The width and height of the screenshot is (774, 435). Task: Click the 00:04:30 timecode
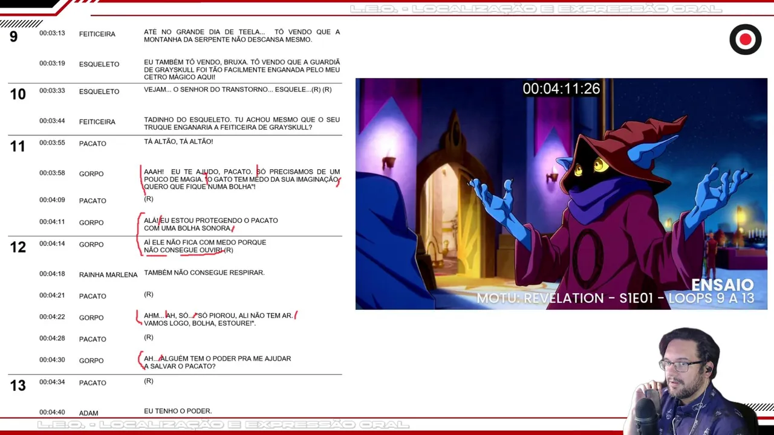(x=52, y=359)
